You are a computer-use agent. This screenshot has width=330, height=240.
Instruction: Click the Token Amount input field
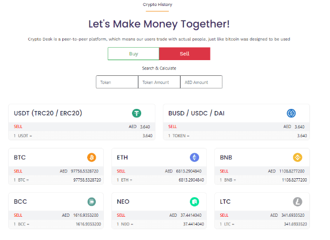[x=159, y=82]
